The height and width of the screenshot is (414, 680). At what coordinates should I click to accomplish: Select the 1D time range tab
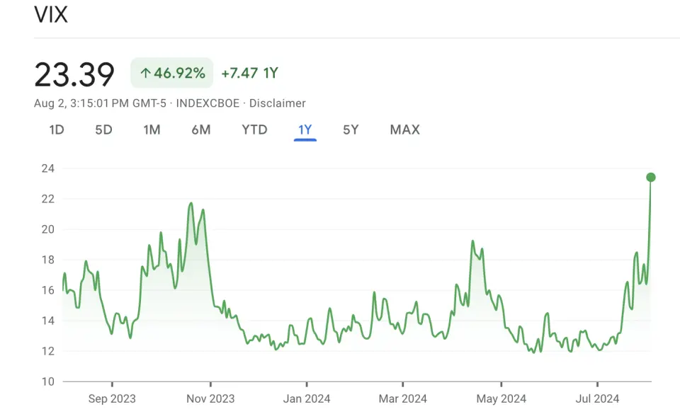coord(57,130)
